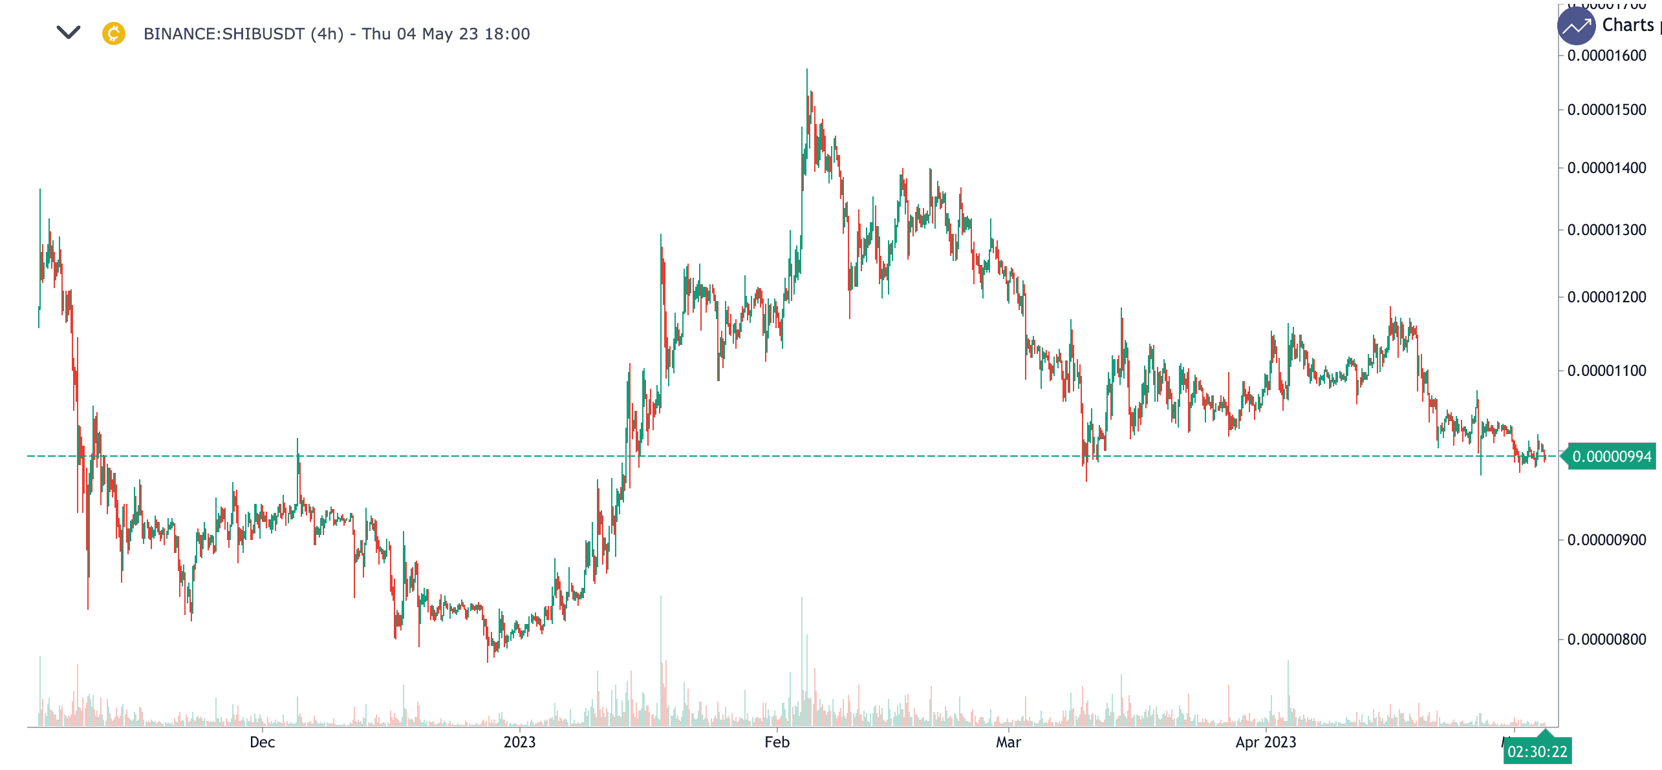Click the 0.00001100 price axis label

(1606, 371)
